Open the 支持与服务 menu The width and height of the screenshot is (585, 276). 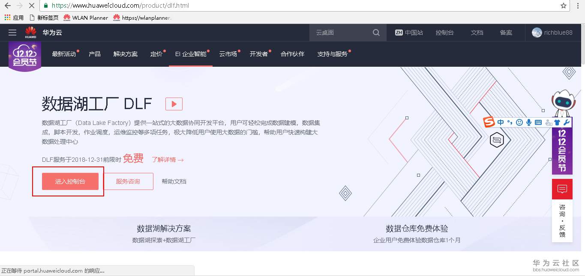[x=333, y=54]
